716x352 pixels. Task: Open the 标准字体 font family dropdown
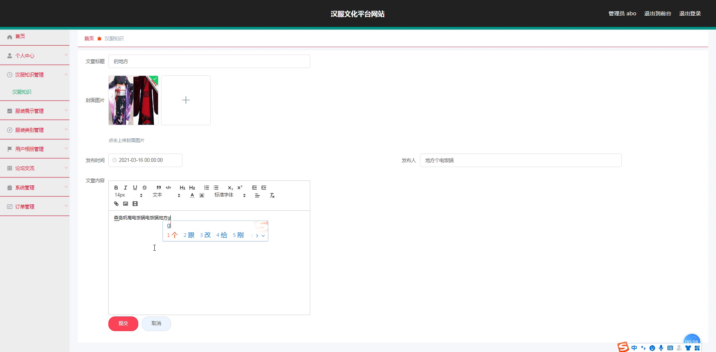230,195
